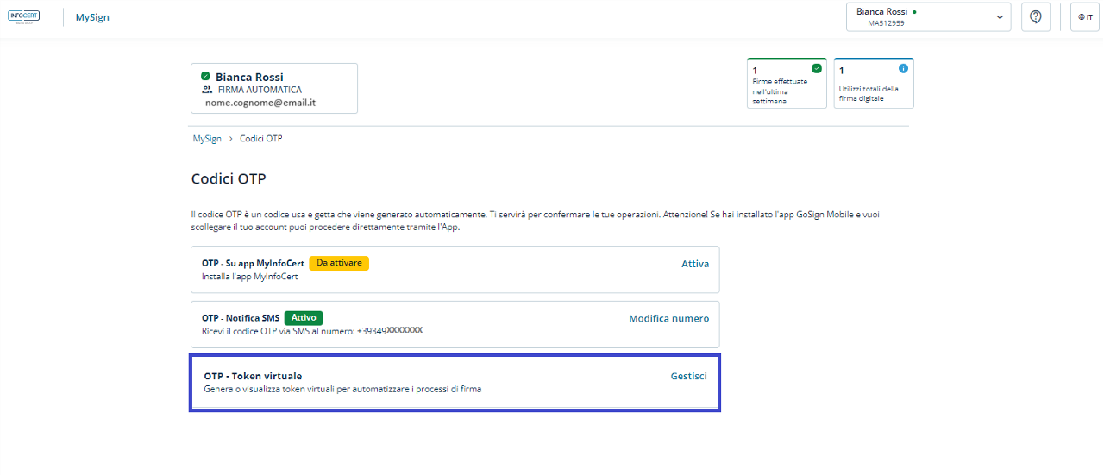Click the MySign title in header
The height and width of the screenshot is (475, 1104).
[92, 17]
